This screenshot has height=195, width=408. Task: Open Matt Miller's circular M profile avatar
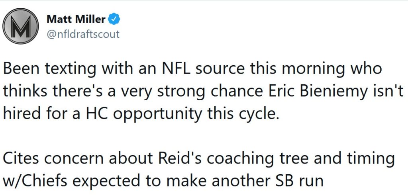[x=21, y=26]
